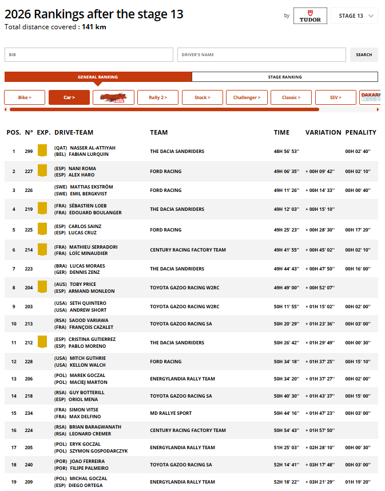This screenshot has width=385, height=491.
Task: Click Nasser Al-Attiyah's time 48H 56' 53''
Action: tap(287, 151)
